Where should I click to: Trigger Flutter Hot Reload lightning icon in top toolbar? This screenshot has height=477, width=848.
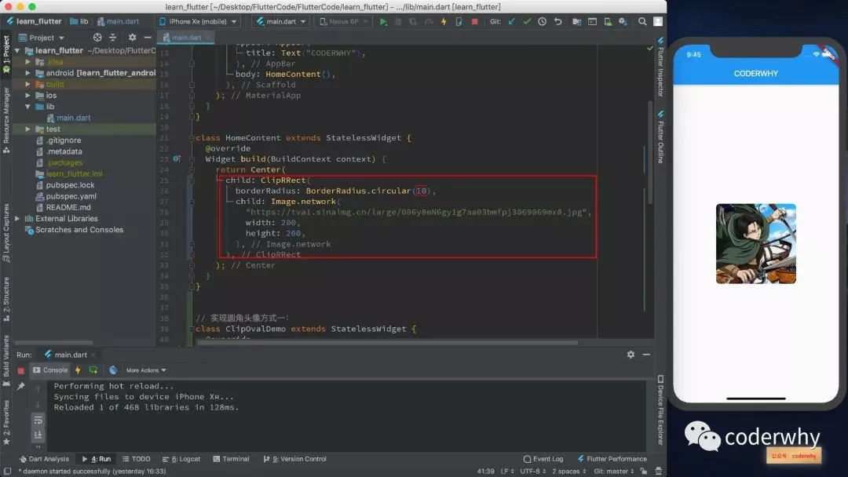pos(444,22)
